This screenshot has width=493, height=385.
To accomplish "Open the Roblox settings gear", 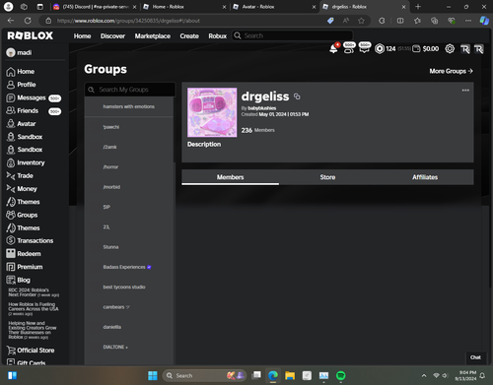I will (450, 49).
